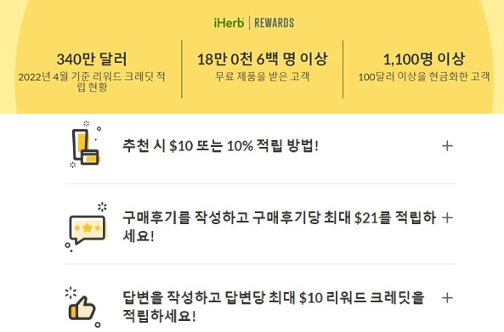This screenshot has width=504, height=332.
Task: Expand the 구매후기 $21 section with the plus icon
Action: 447,218
